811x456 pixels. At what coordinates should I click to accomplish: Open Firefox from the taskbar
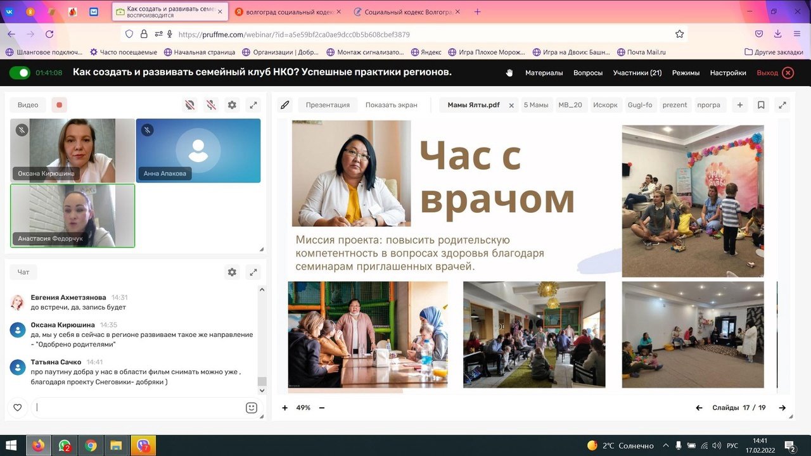tap(39, 445)
